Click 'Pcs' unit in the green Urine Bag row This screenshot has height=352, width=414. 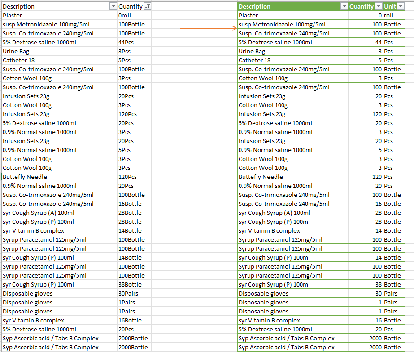point(388,52)
